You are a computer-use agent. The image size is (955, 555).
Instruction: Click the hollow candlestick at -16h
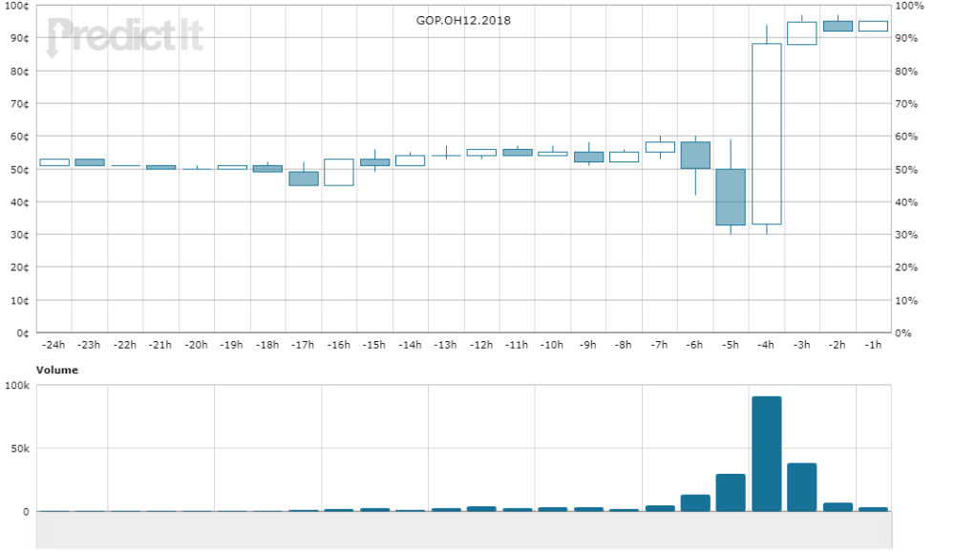click(x=339, y=172)
